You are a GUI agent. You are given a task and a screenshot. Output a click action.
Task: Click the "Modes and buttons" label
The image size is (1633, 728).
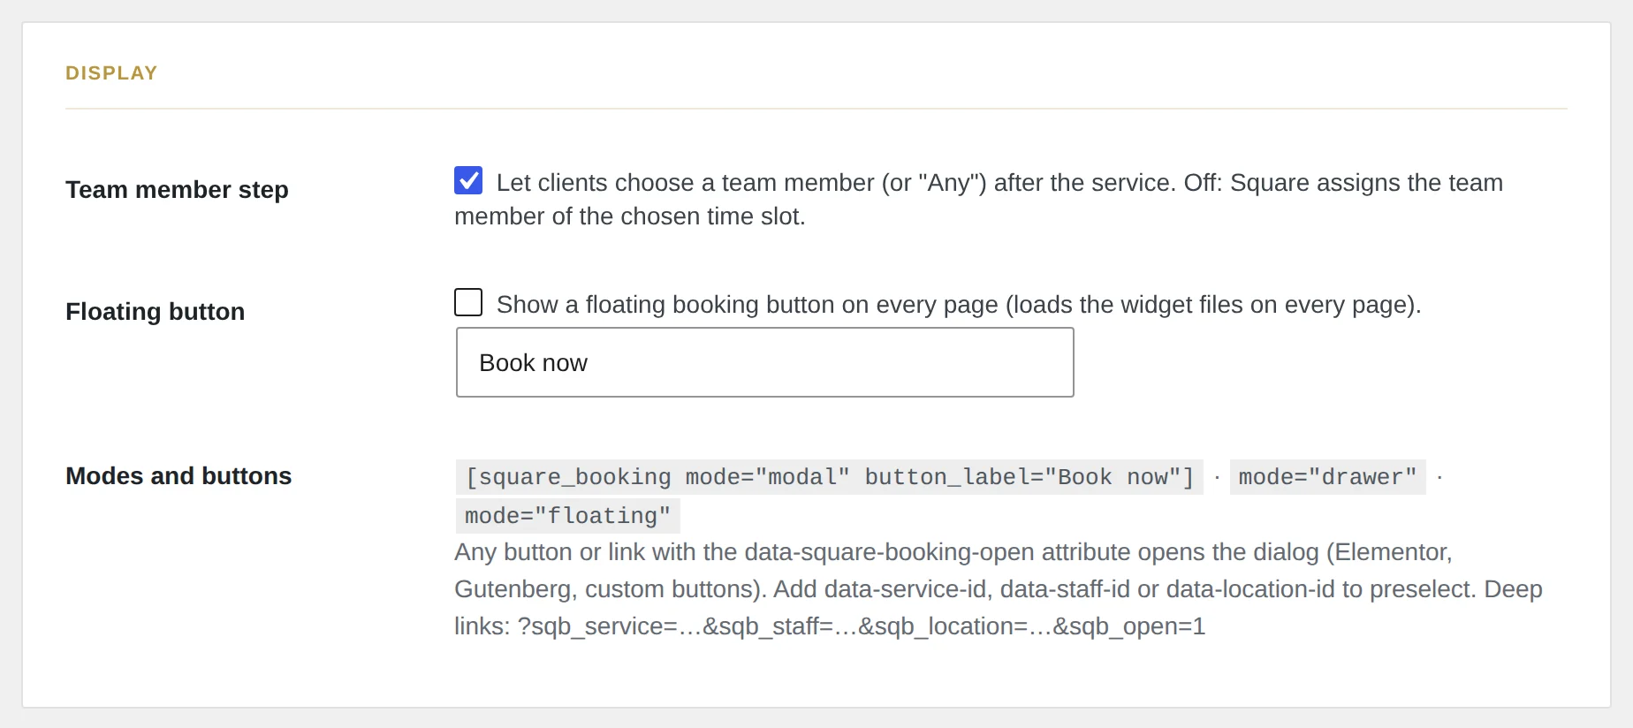coord(178,476)
